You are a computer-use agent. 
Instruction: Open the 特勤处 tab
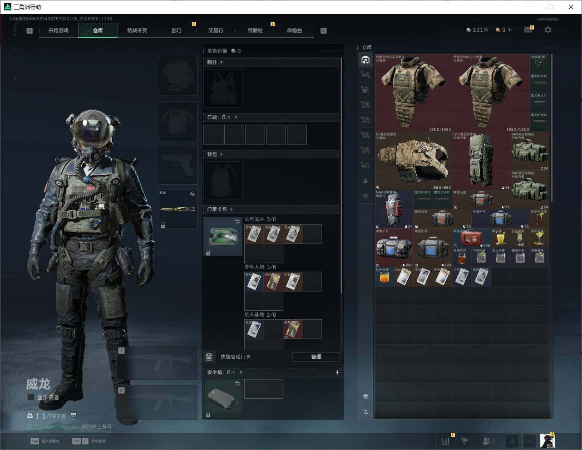pos(255,30)
